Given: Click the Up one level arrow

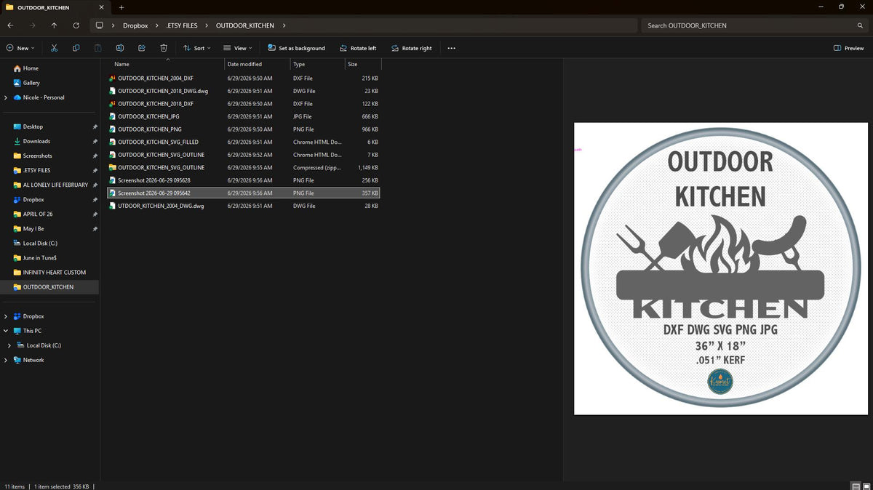Looking at the screenshot, I should click(x=54, y=25).
